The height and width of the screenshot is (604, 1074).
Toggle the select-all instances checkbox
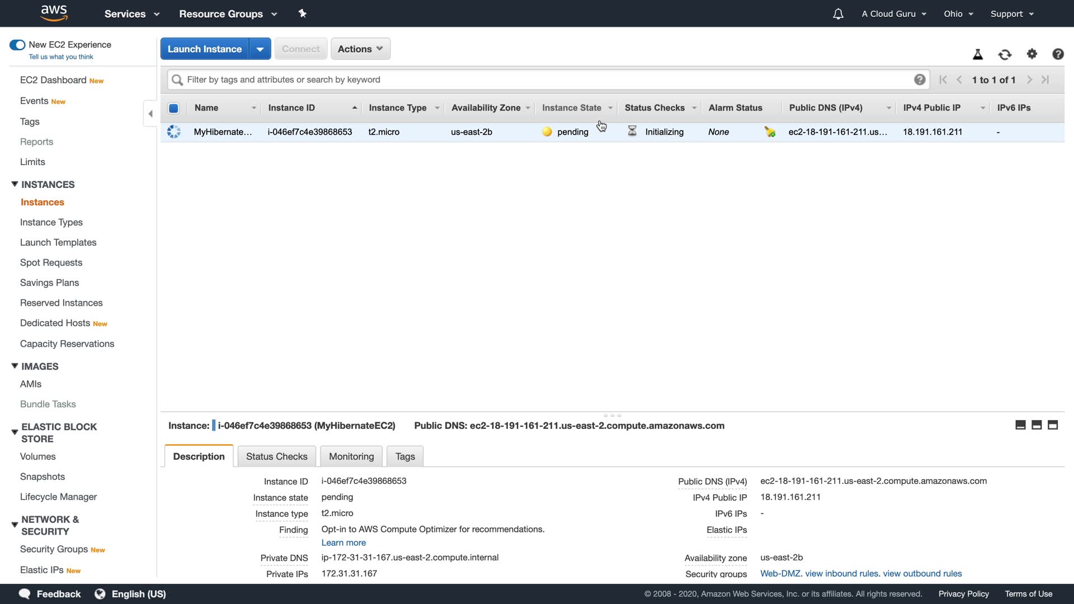pyautogui.click(x=173, y=108)
